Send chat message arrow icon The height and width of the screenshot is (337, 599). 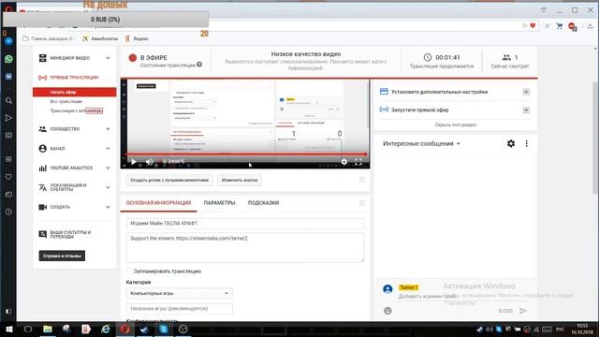[x=523, y=311]
